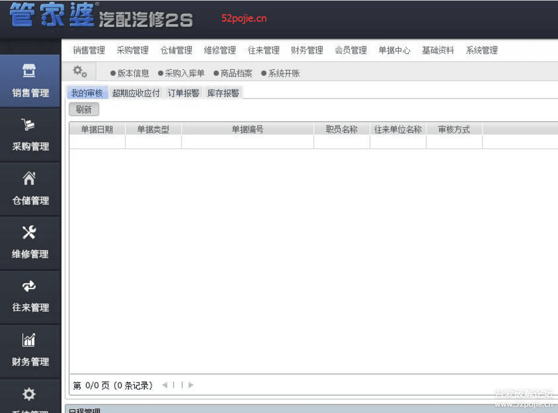Click 往来单位名称 column header
Viewport: 558px width, 413px height.
pyautogui.click(x=398, y=130)
